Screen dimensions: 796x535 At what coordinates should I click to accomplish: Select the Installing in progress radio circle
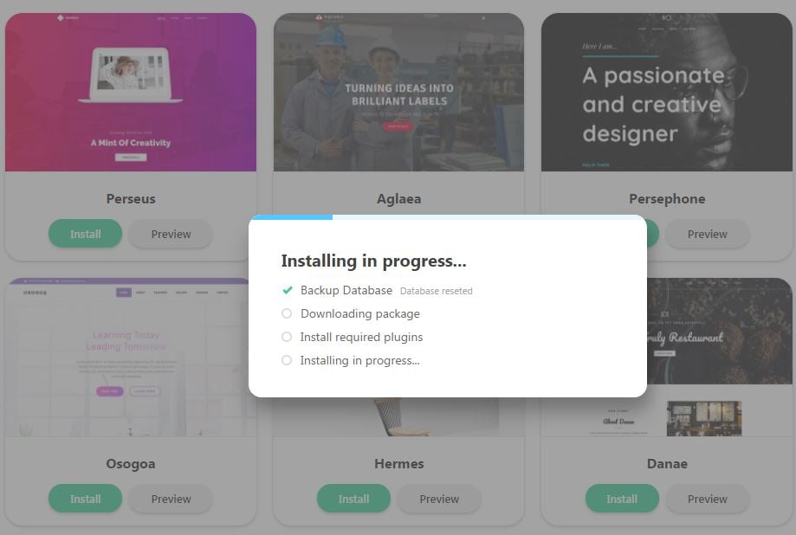[x=287, y=360]
